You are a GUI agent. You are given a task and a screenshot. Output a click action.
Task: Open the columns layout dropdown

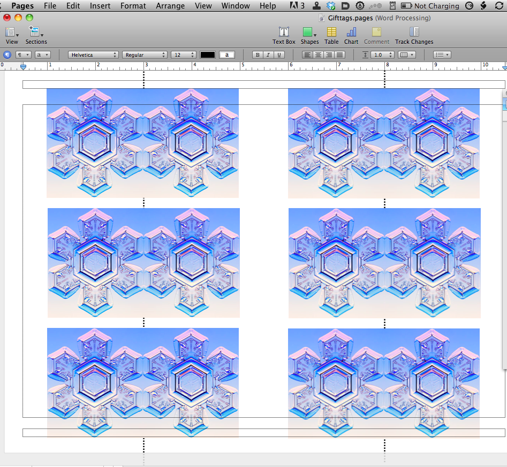click(x=406, y=55)
